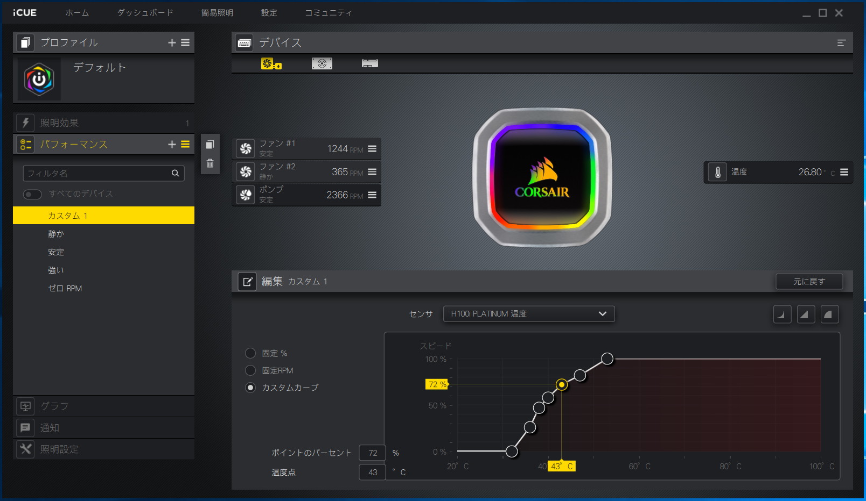Select the デフォルト profile name

point(100,68)
